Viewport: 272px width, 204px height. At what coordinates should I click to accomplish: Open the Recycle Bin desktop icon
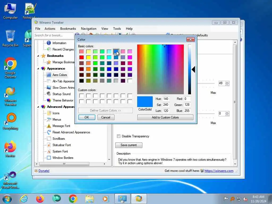tap(10, 39)
